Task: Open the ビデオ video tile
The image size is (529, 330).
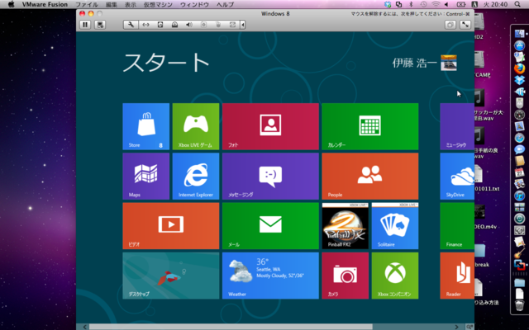Action: 171,225
